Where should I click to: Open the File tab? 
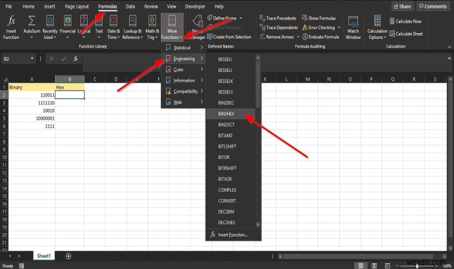[x=8, y=6]
